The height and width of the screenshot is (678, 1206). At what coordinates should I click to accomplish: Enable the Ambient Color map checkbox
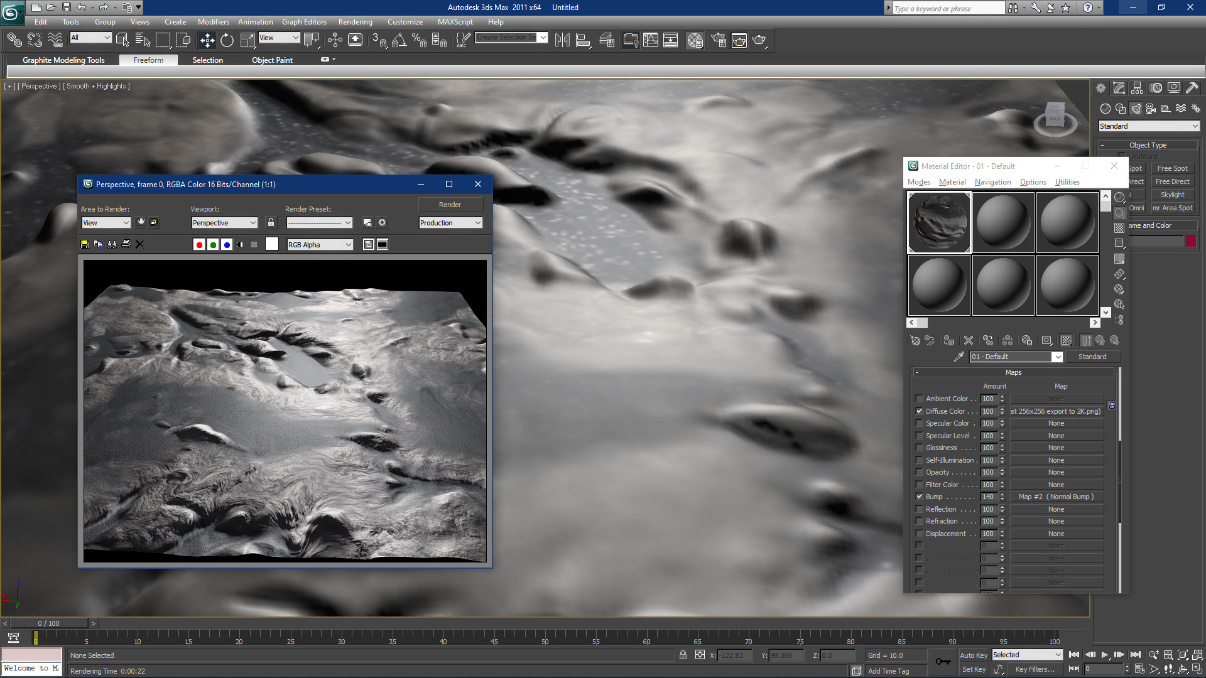pyautogui.click(x=919, y=398)
